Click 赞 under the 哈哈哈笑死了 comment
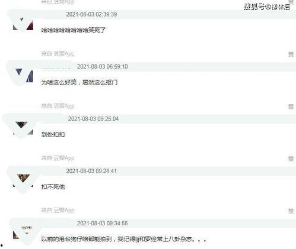296x249 pixels. (x=291, y=54)
